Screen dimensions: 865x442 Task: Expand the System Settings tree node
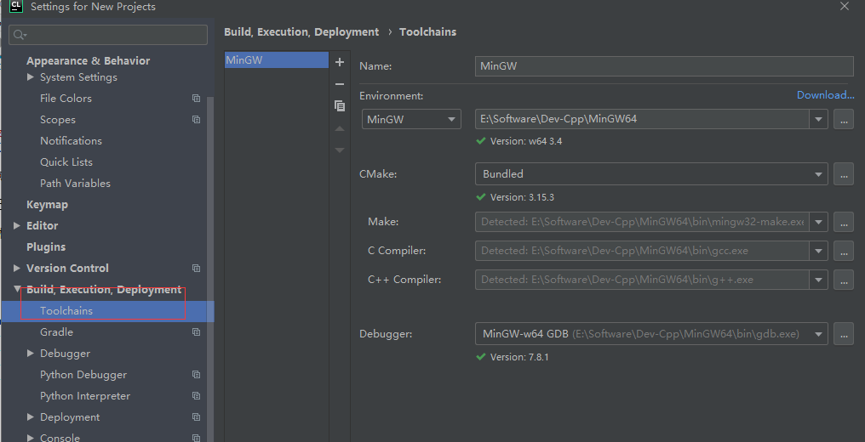point(31,77)
